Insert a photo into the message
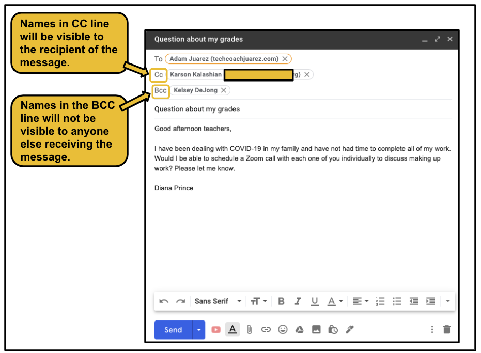481x353 pixels. (316, 330)
